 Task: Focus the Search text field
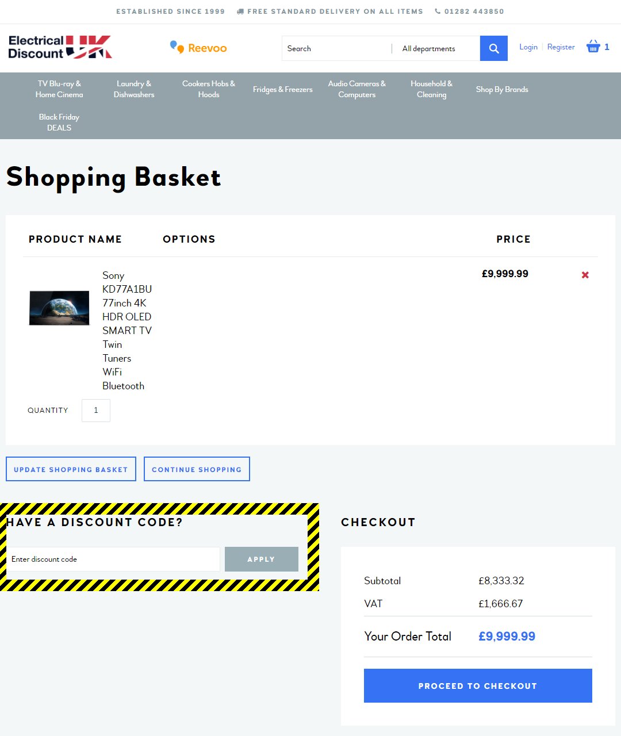[x=337, y=48]
